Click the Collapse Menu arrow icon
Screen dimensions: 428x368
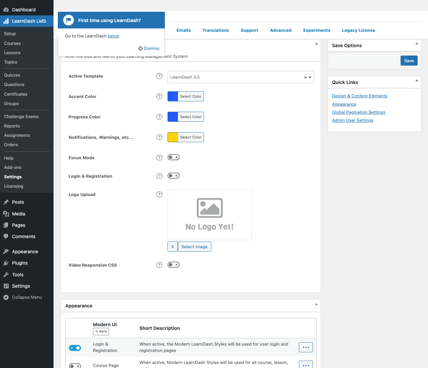[x=6, y=297]
